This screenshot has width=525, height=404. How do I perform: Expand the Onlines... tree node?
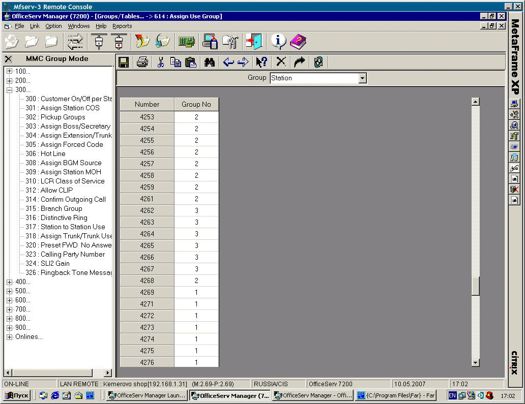(x=9, y=337)
